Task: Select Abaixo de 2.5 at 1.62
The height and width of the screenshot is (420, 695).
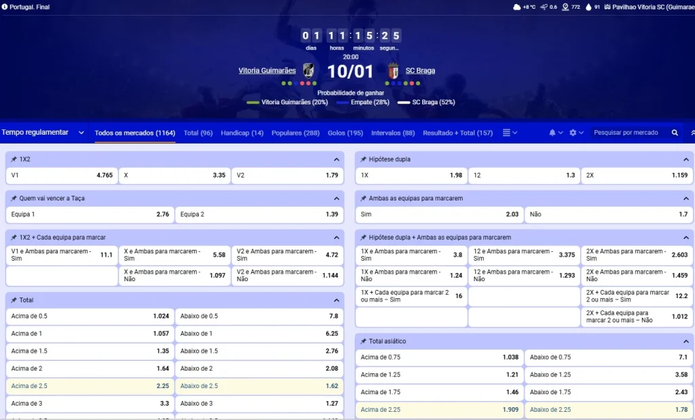Action: pyautogui.click(x=259, y=386)
